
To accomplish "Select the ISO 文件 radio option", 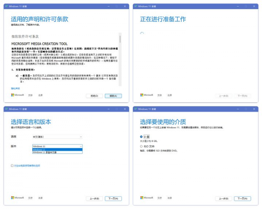I will pyautogui.click(x=141, y=146).
